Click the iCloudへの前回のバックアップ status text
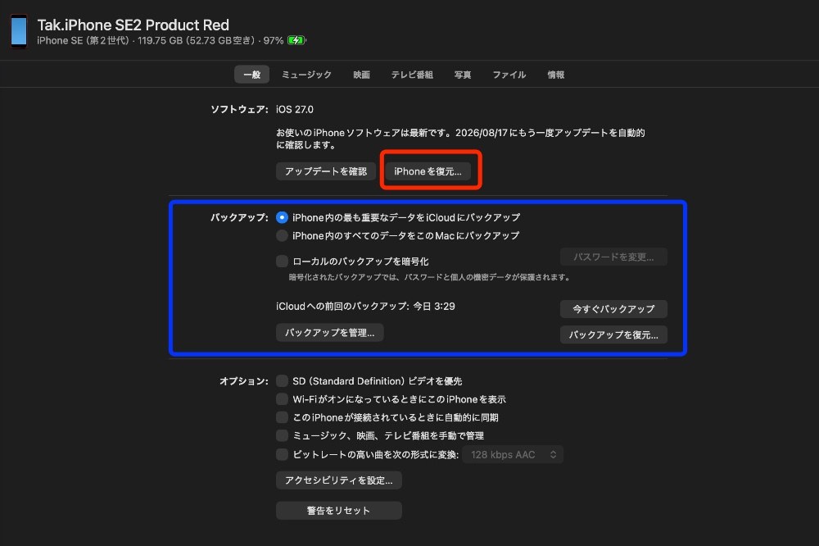Image resolution: width=819 pixels, height=546 pixels. click(x=365, y=306)
